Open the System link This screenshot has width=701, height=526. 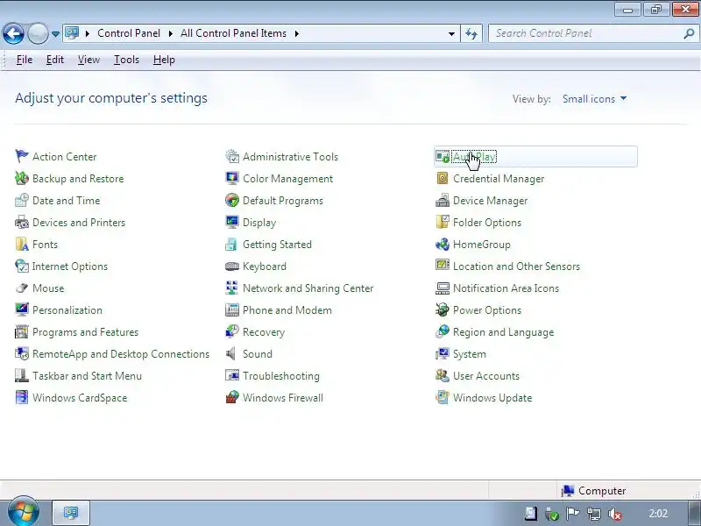coord(469,354)
